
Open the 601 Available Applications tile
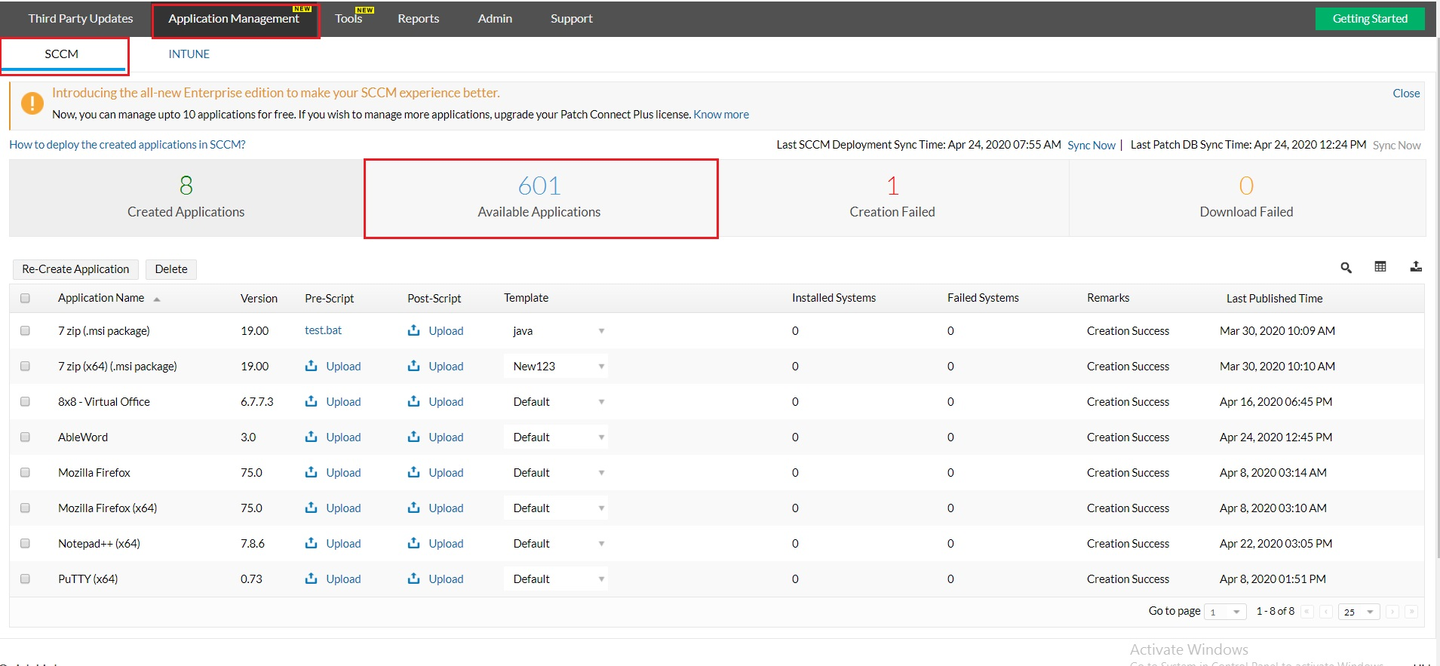tap(539, 198)
